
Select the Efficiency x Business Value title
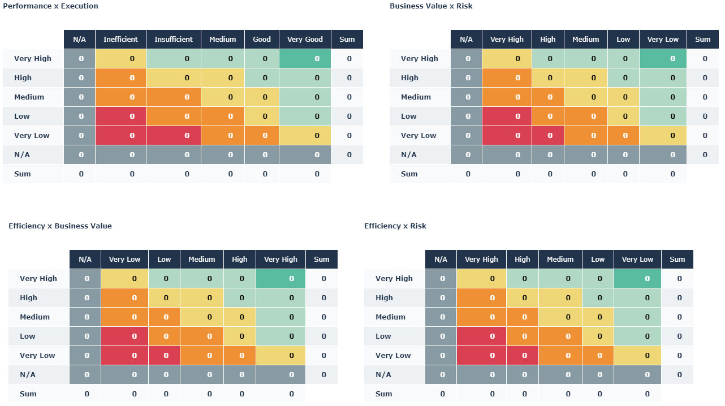60,226
